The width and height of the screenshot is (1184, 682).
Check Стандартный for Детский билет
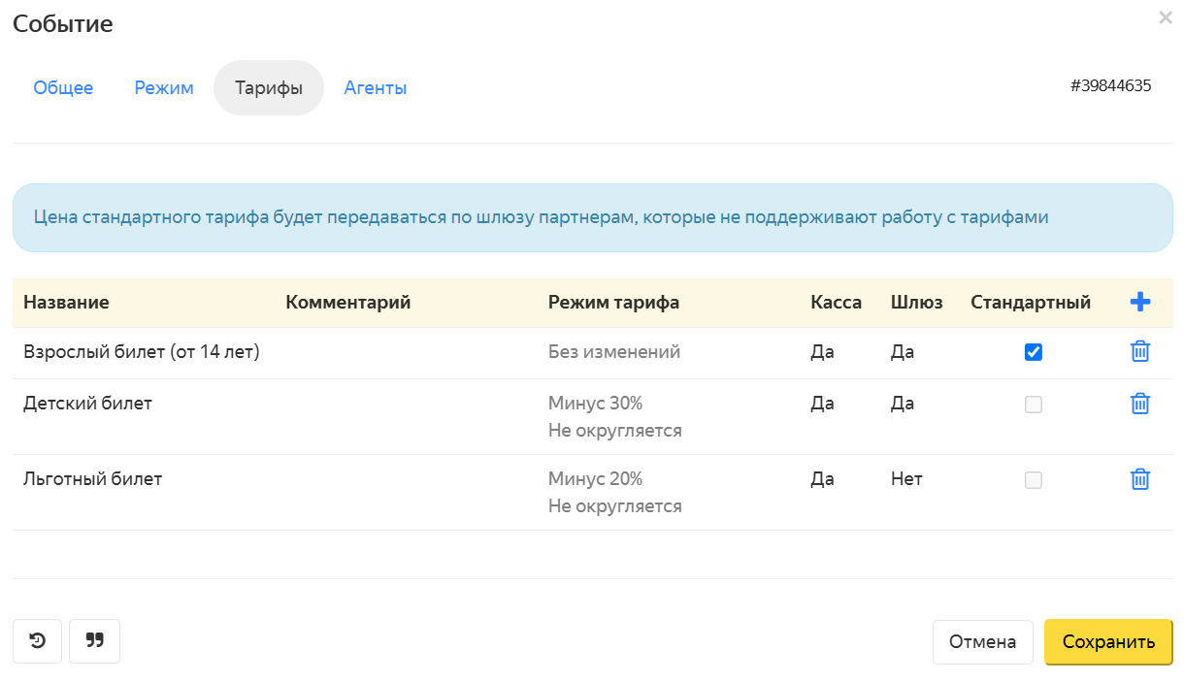pos(1034,405)
